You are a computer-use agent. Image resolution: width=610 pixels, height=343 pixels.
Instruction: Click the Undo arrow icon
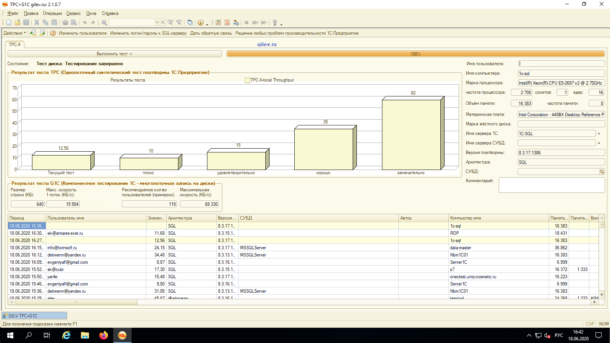[85, 22]
